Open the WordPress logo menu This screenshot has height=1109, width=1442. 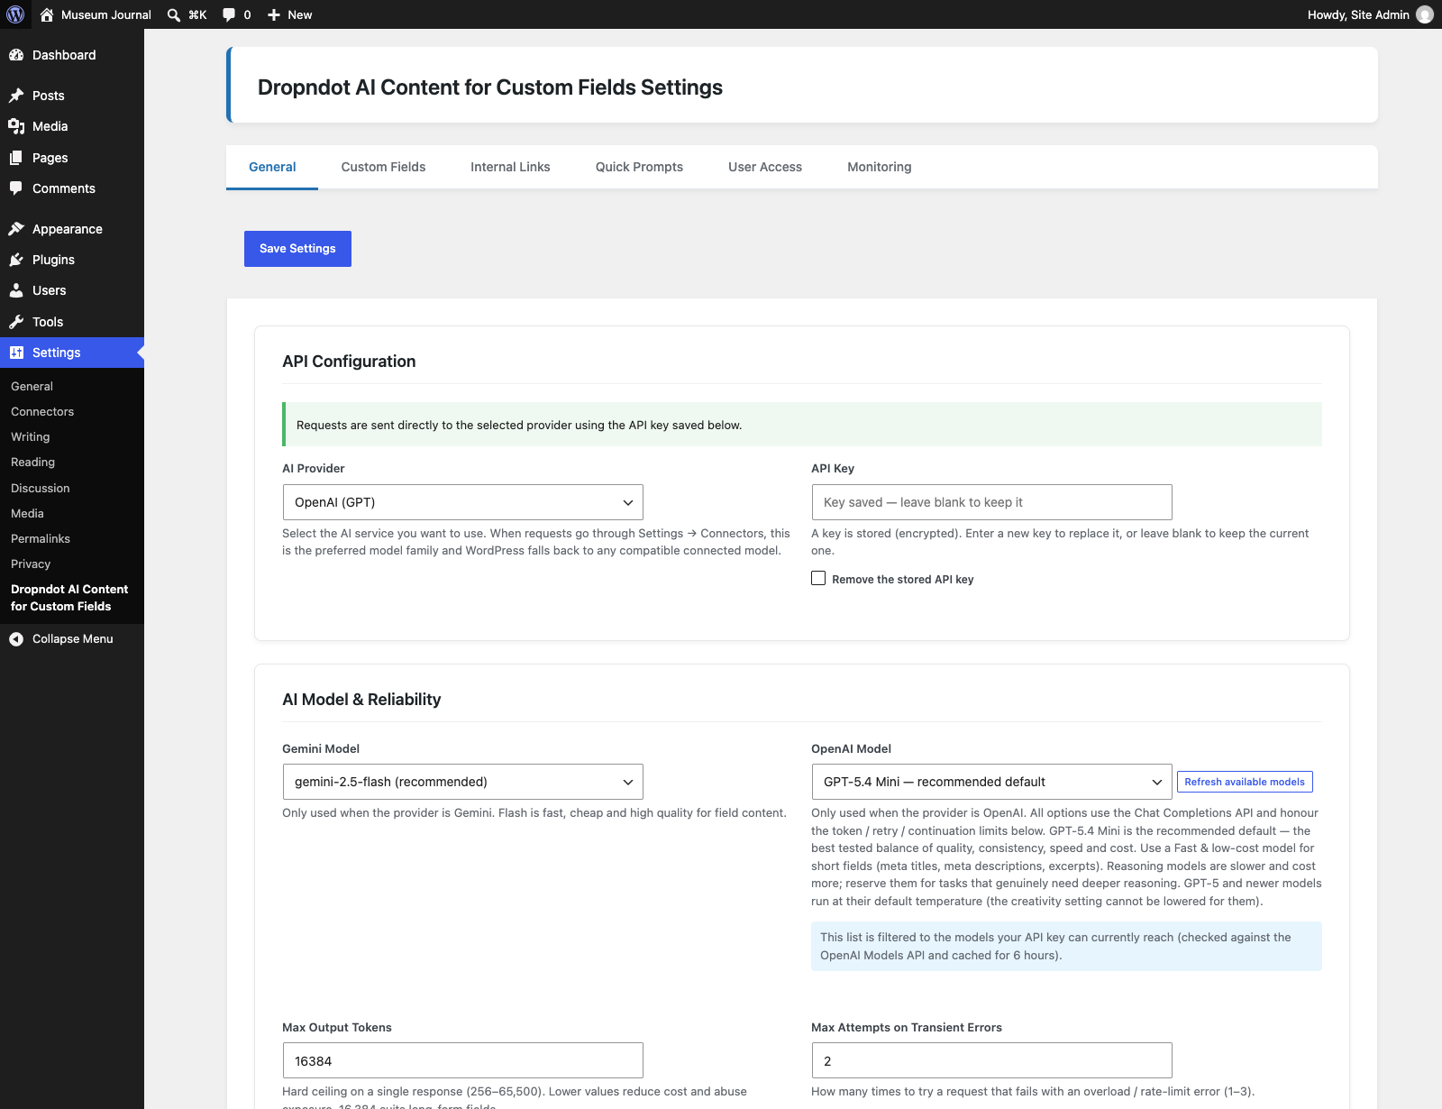click(15, 14)
